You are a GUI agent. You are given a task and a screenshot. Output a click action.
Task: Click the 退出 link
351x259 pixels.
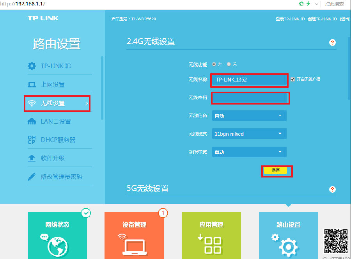[345, 19]
